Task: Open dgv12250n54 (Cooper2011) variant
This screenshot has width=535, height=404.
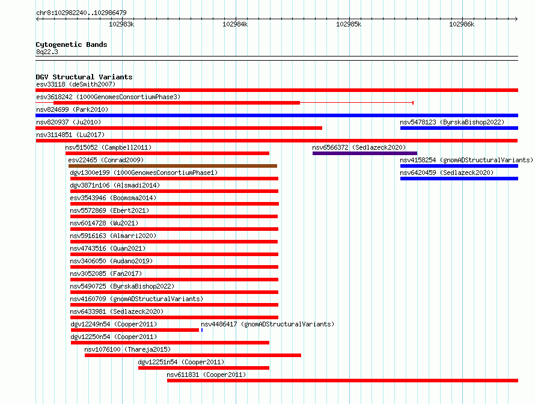Action: pyautogui.click(x=114, y=337)
